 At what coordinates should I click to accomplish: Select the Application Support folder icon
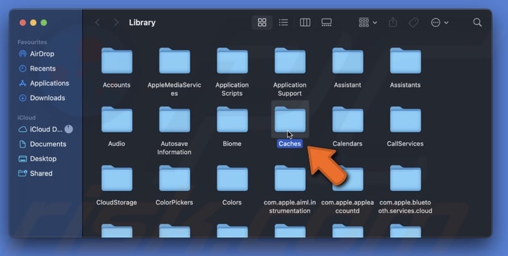289,60
